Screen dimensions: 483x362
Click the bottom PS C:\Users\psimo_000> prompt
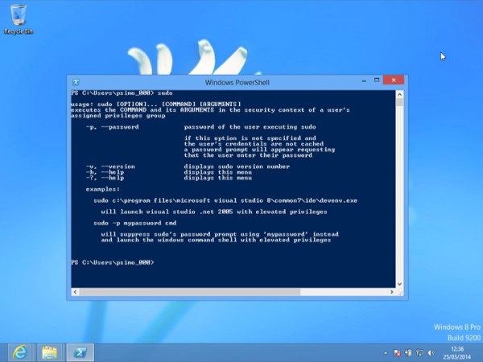tap(113, 262)
